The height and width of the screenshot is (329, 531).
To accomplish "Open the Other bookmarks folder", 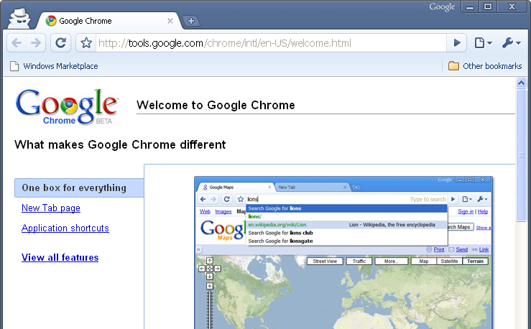I will (485, 66).
